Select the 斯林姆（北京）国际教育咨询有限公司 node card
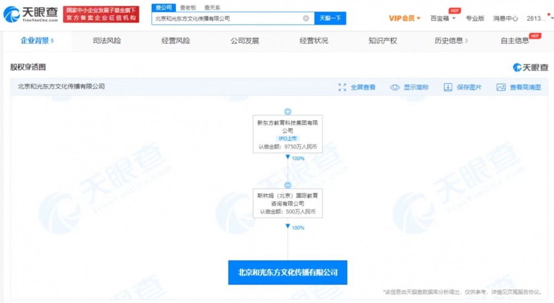Viewport: 554px width, 303px height. pos(288,203)
